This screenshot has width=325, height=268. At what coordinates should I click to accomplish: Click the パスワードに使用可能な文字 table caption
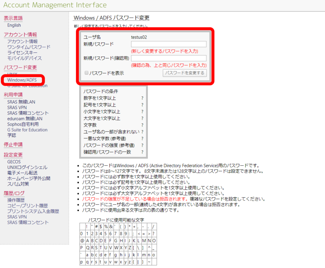click(116, 220)
